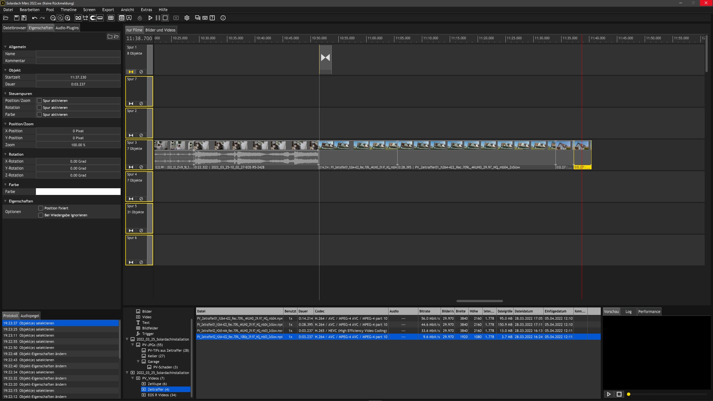Viewport: 713px width, 401px height.
Task: Collapse the Position/Zoom section
Action: click(x=5, y=124)
